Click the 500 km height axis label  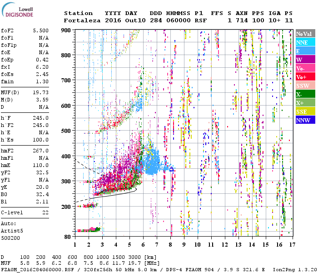pyautogui.click(x=66, y=131)
